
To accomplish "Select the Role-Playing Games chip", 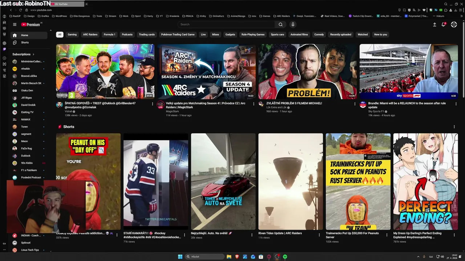I will [x=253, y=34].
